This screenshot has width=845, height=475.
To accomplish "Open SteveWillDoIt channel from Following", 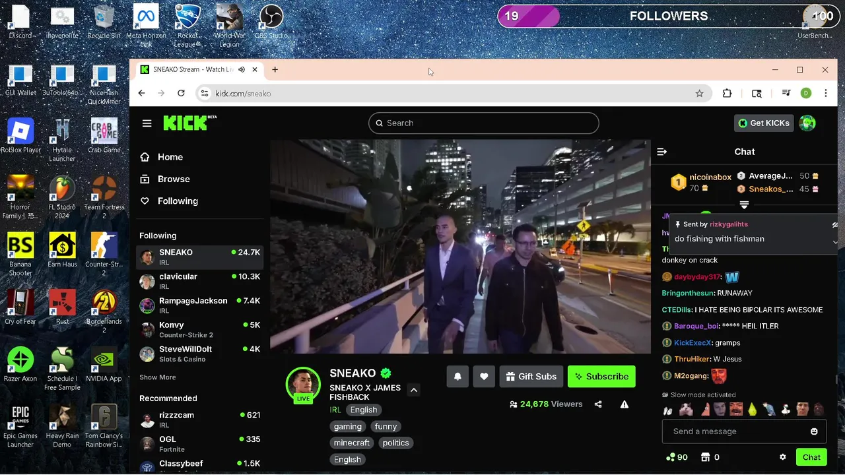I will click(x=200, y=354).
